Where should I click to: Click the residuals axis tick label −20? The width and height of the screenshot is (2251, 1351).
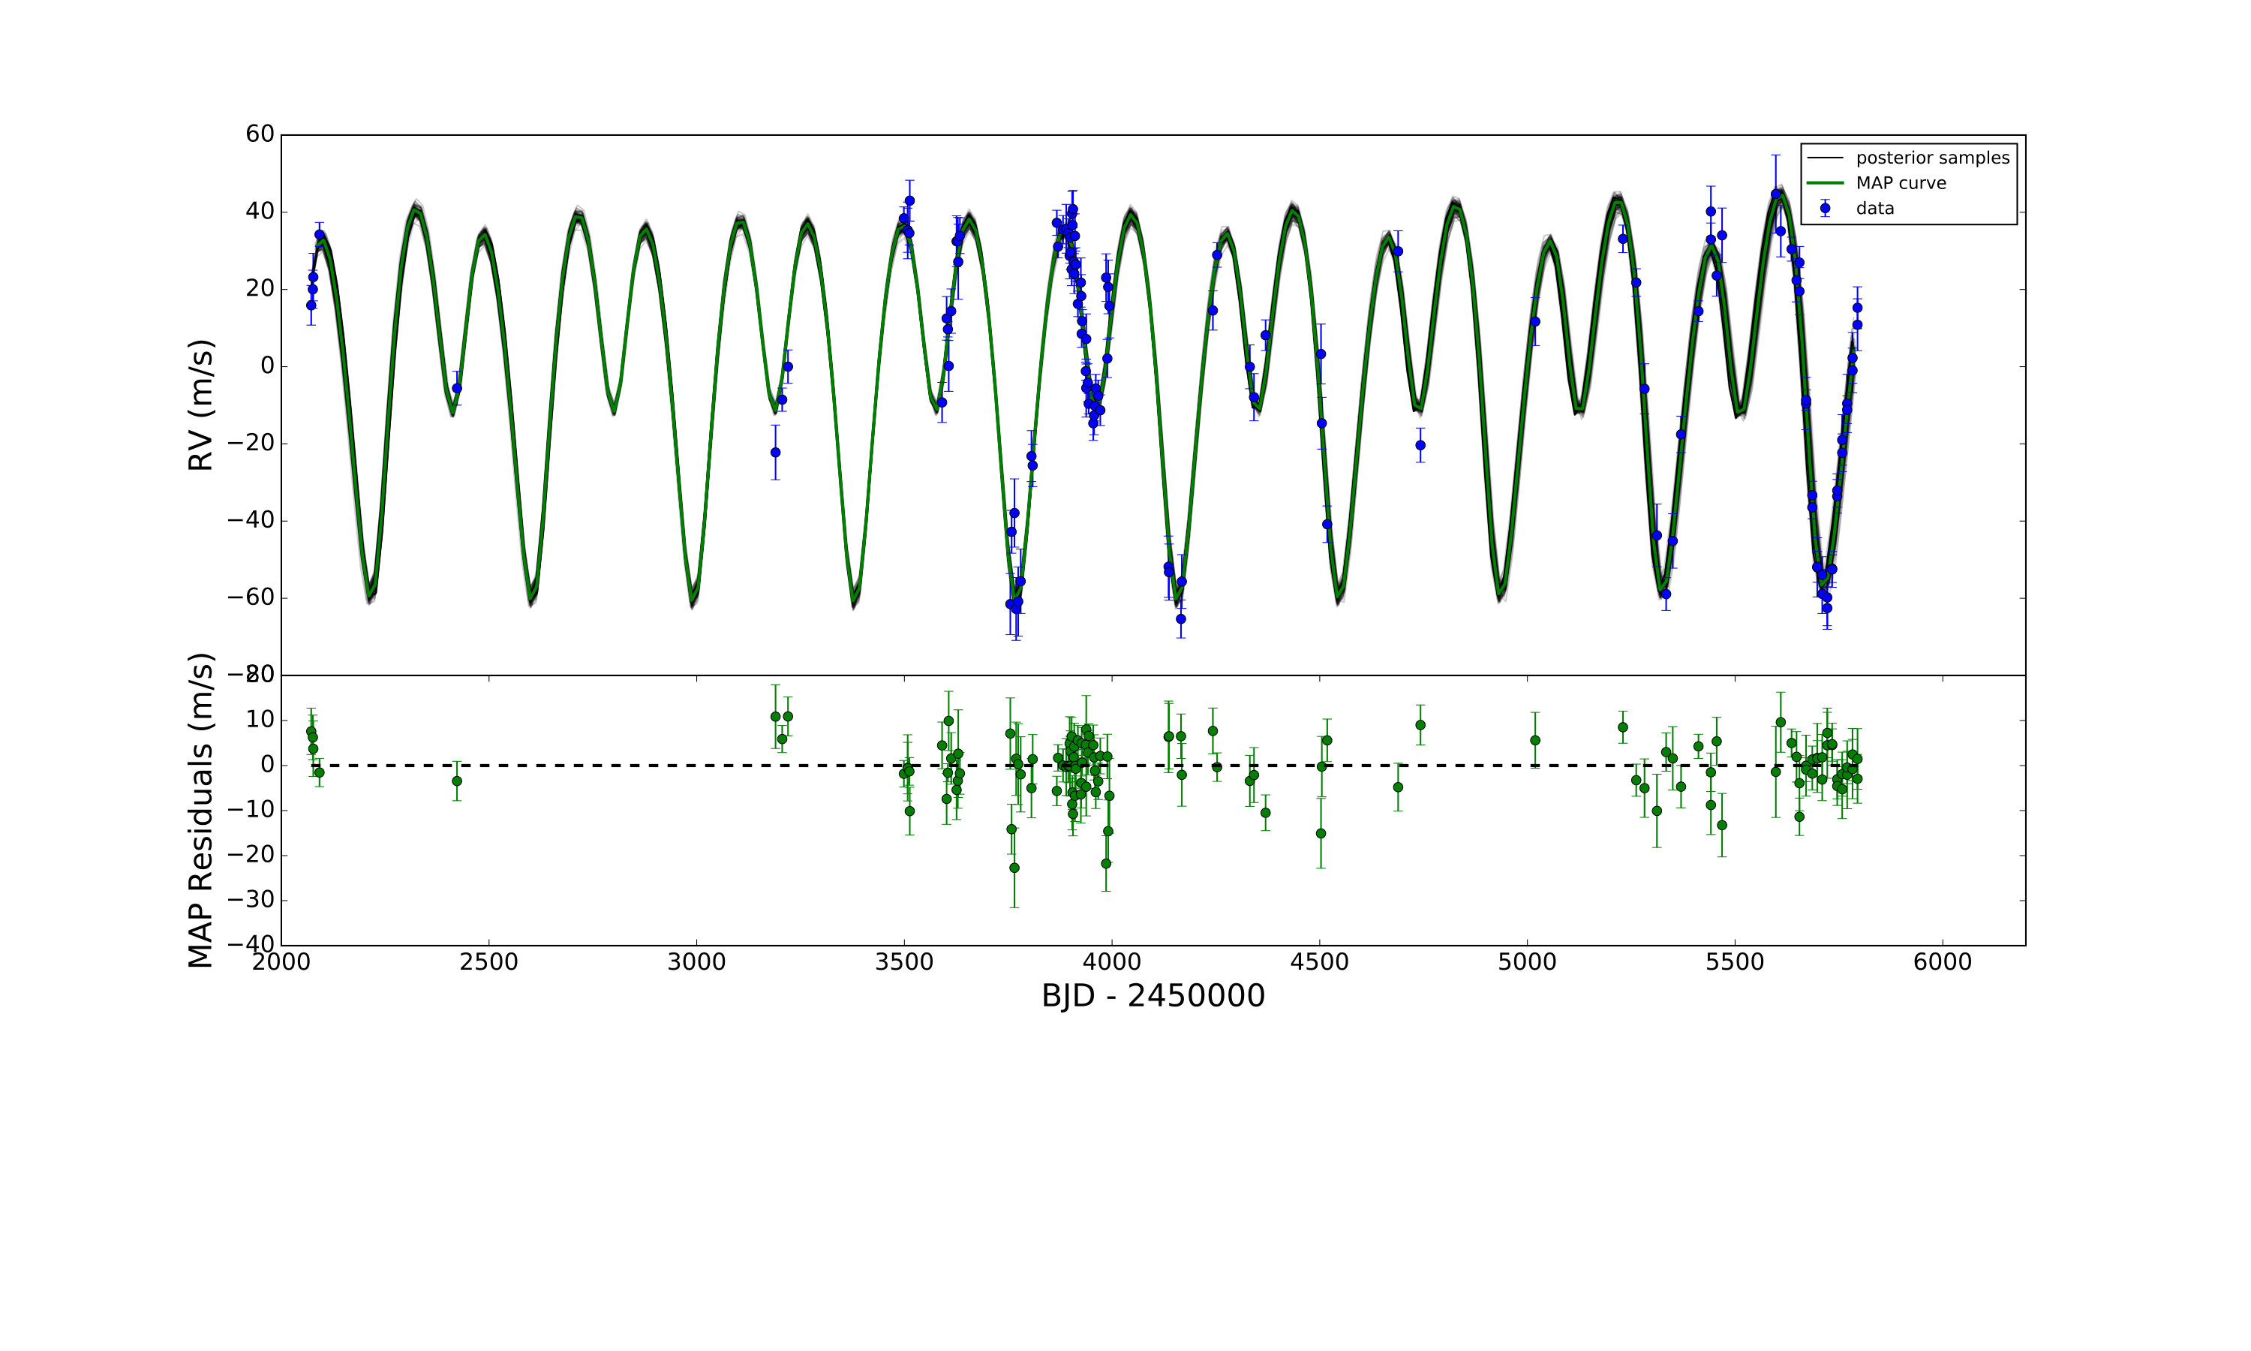click(251, 855)
